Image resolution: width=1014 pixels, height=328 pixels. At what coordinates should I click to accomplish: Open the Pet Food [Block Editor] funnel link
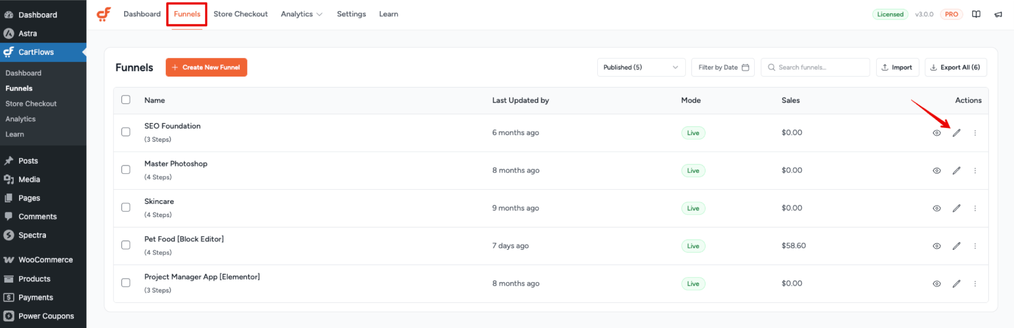click(x=184, y=239)
